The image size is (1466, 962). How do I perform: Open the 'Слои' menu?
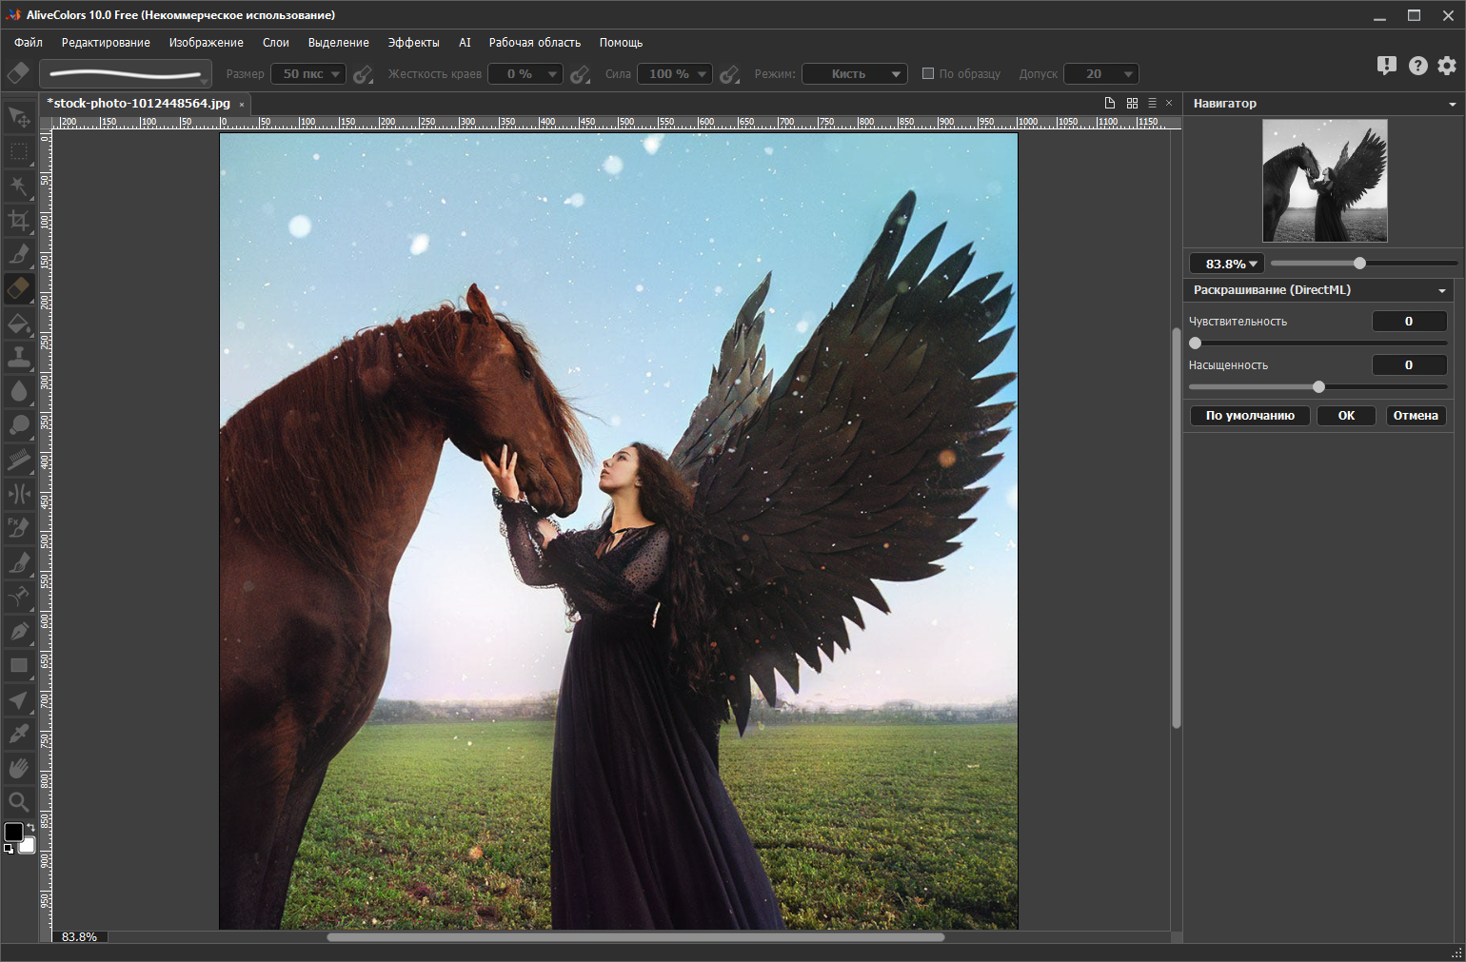(275, 43)
